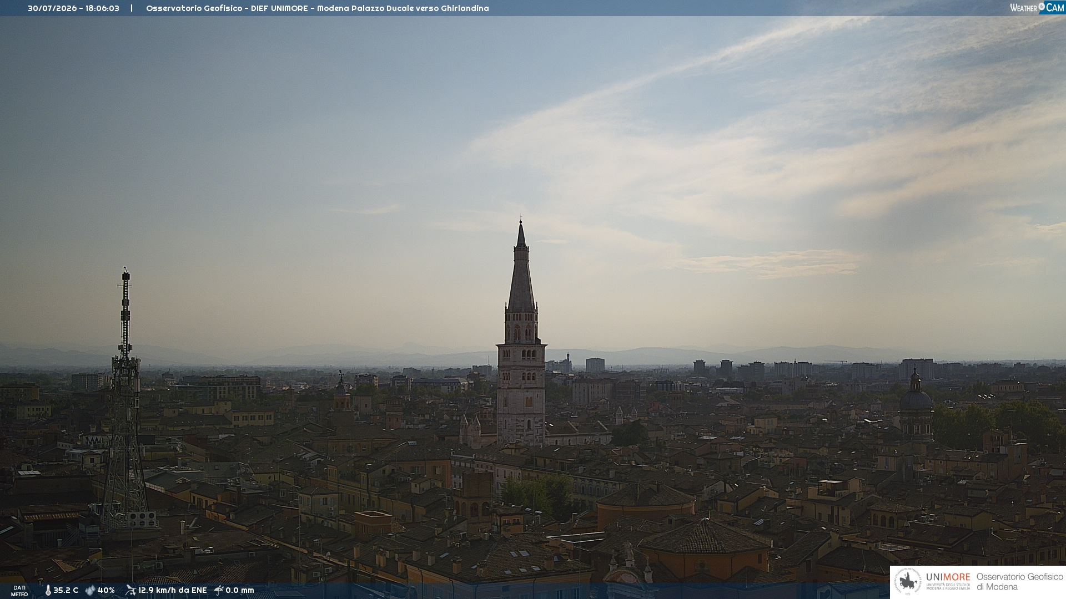
Task: Click the thermometer temperature icon
Action: [x=48, y=591]
